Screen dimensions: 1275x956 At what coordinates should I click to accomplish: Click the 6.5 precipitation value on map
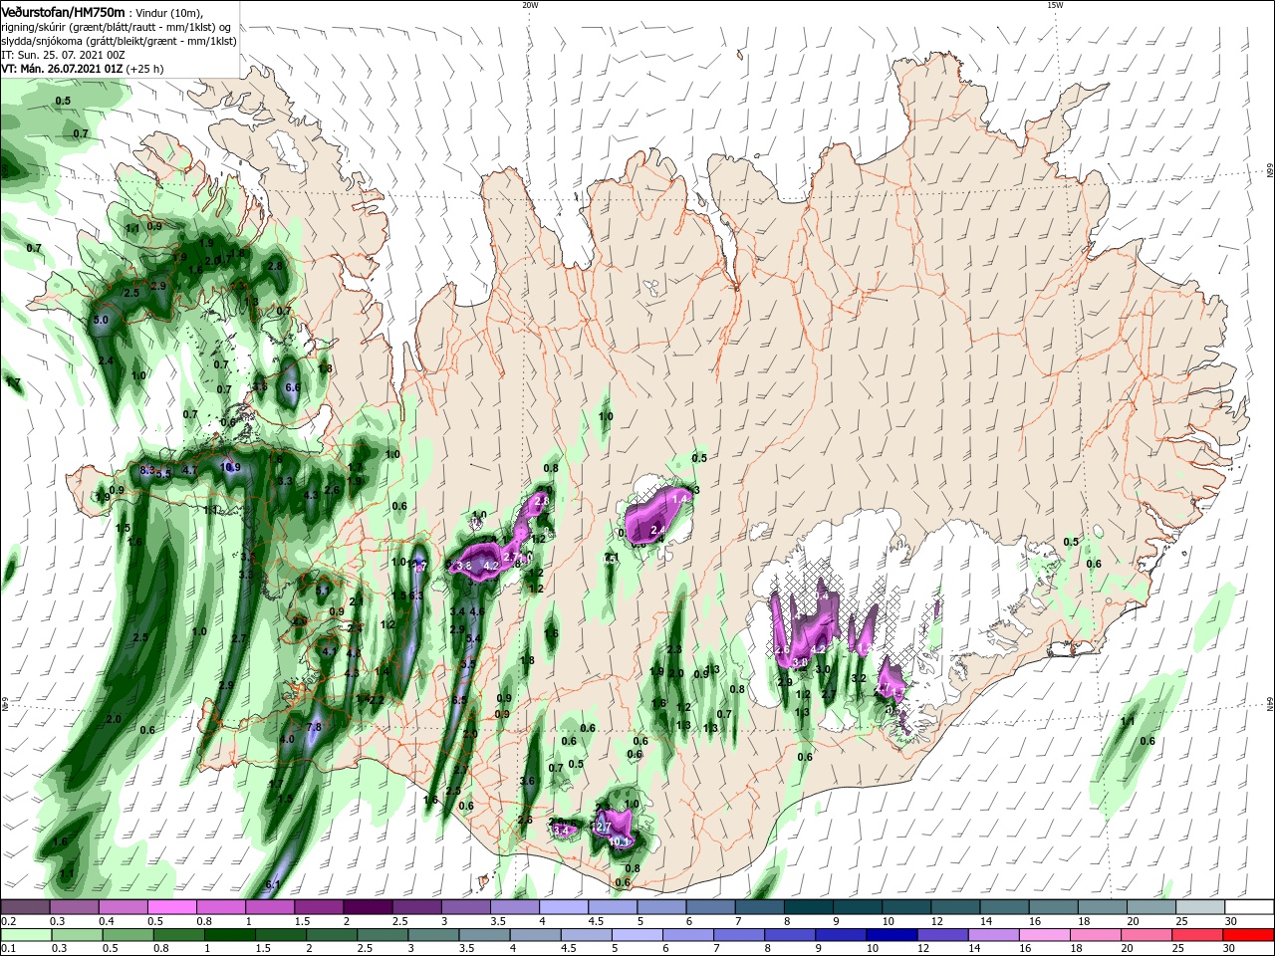(x=459, y=700)
